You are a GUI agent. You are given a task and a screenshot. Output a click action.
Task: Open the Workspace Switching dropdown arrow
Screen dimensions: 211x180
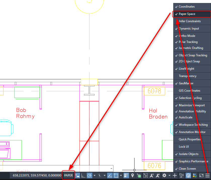pos(169,175)
